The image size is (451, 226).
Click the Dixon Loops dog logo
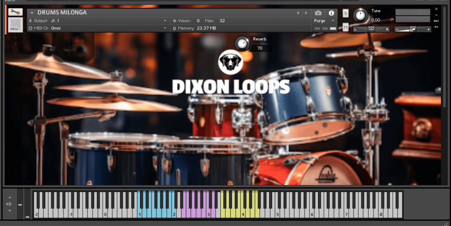(x=231, y=62)
